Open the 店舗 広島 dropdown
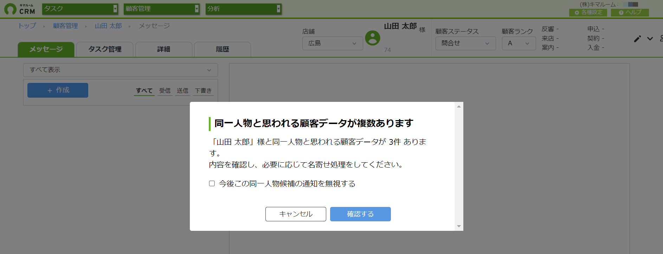Image resolution: width=663 pixels, height=254 pixels. 333,43
